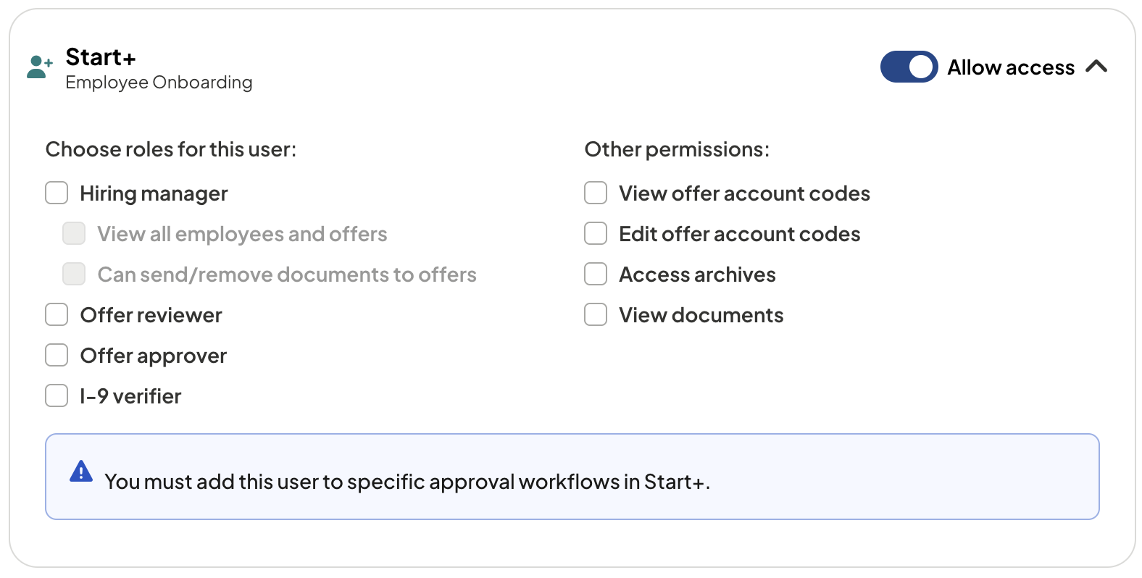Click the Employee Onboarding subtitle
This screenshot has height=578, width=1142.
(x=159, y=83)
